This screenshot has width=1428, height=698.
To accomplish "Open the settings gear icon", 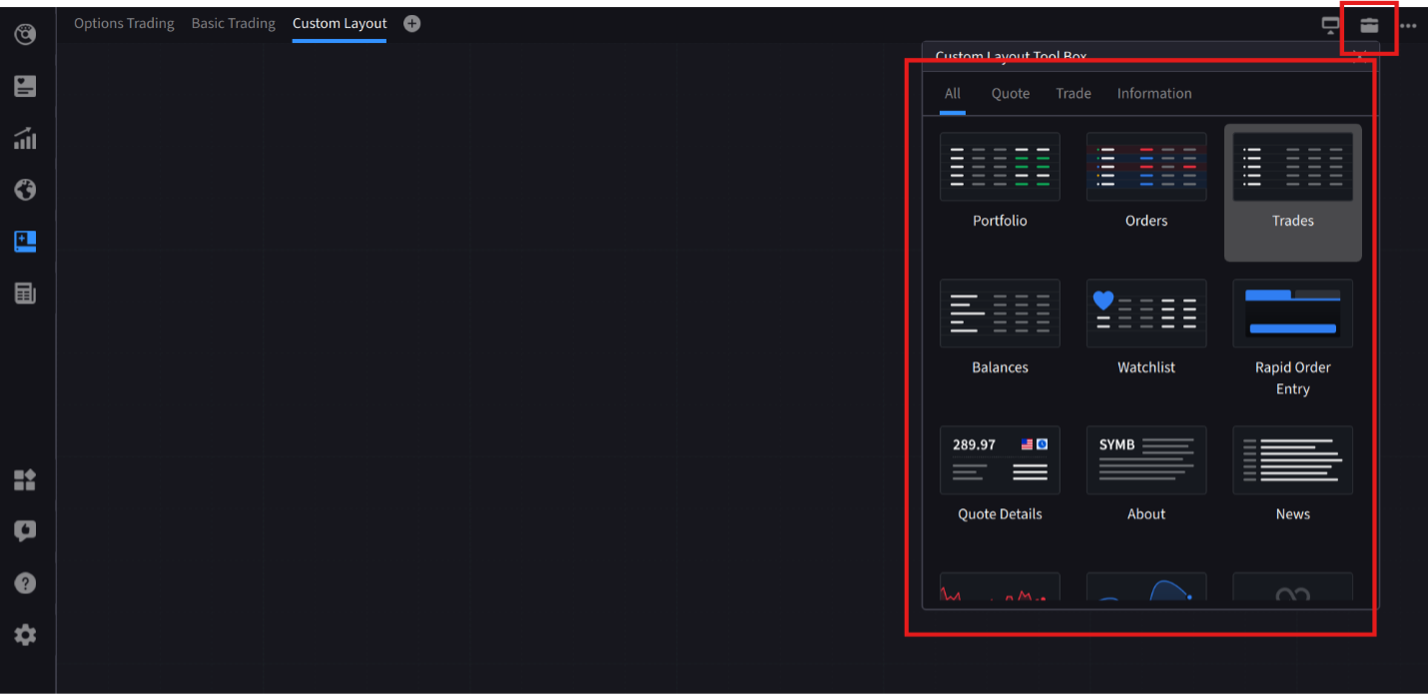I will point(25,634).
